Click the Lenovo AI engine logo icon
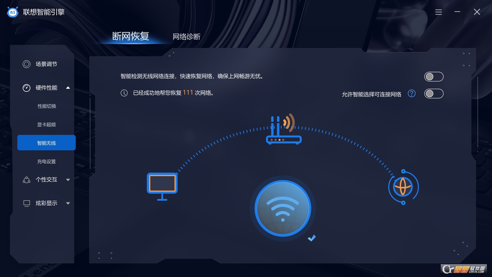The image size is (492, 277). (13, 12)
